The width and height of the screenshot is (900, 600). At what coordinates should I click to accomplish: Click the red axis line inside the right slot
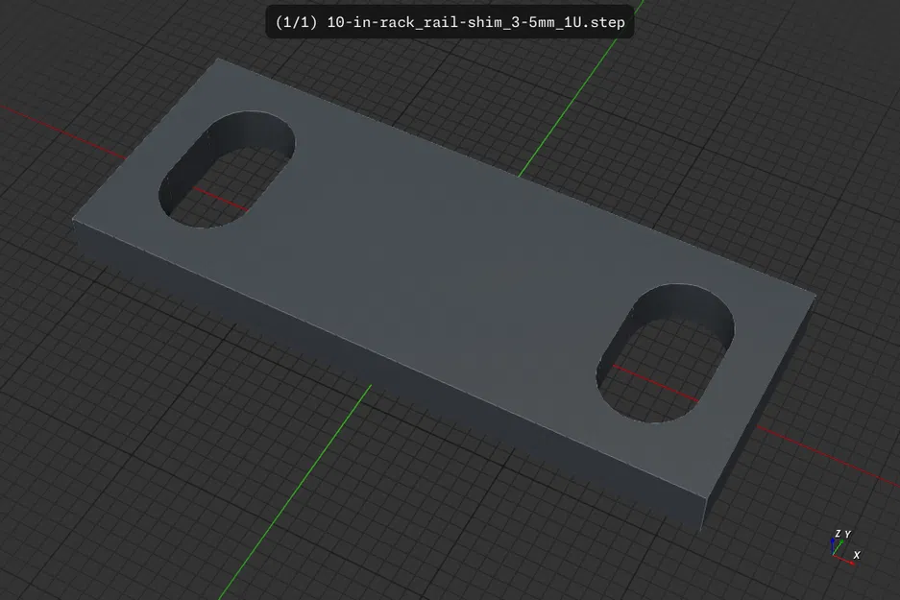(655, 383)
